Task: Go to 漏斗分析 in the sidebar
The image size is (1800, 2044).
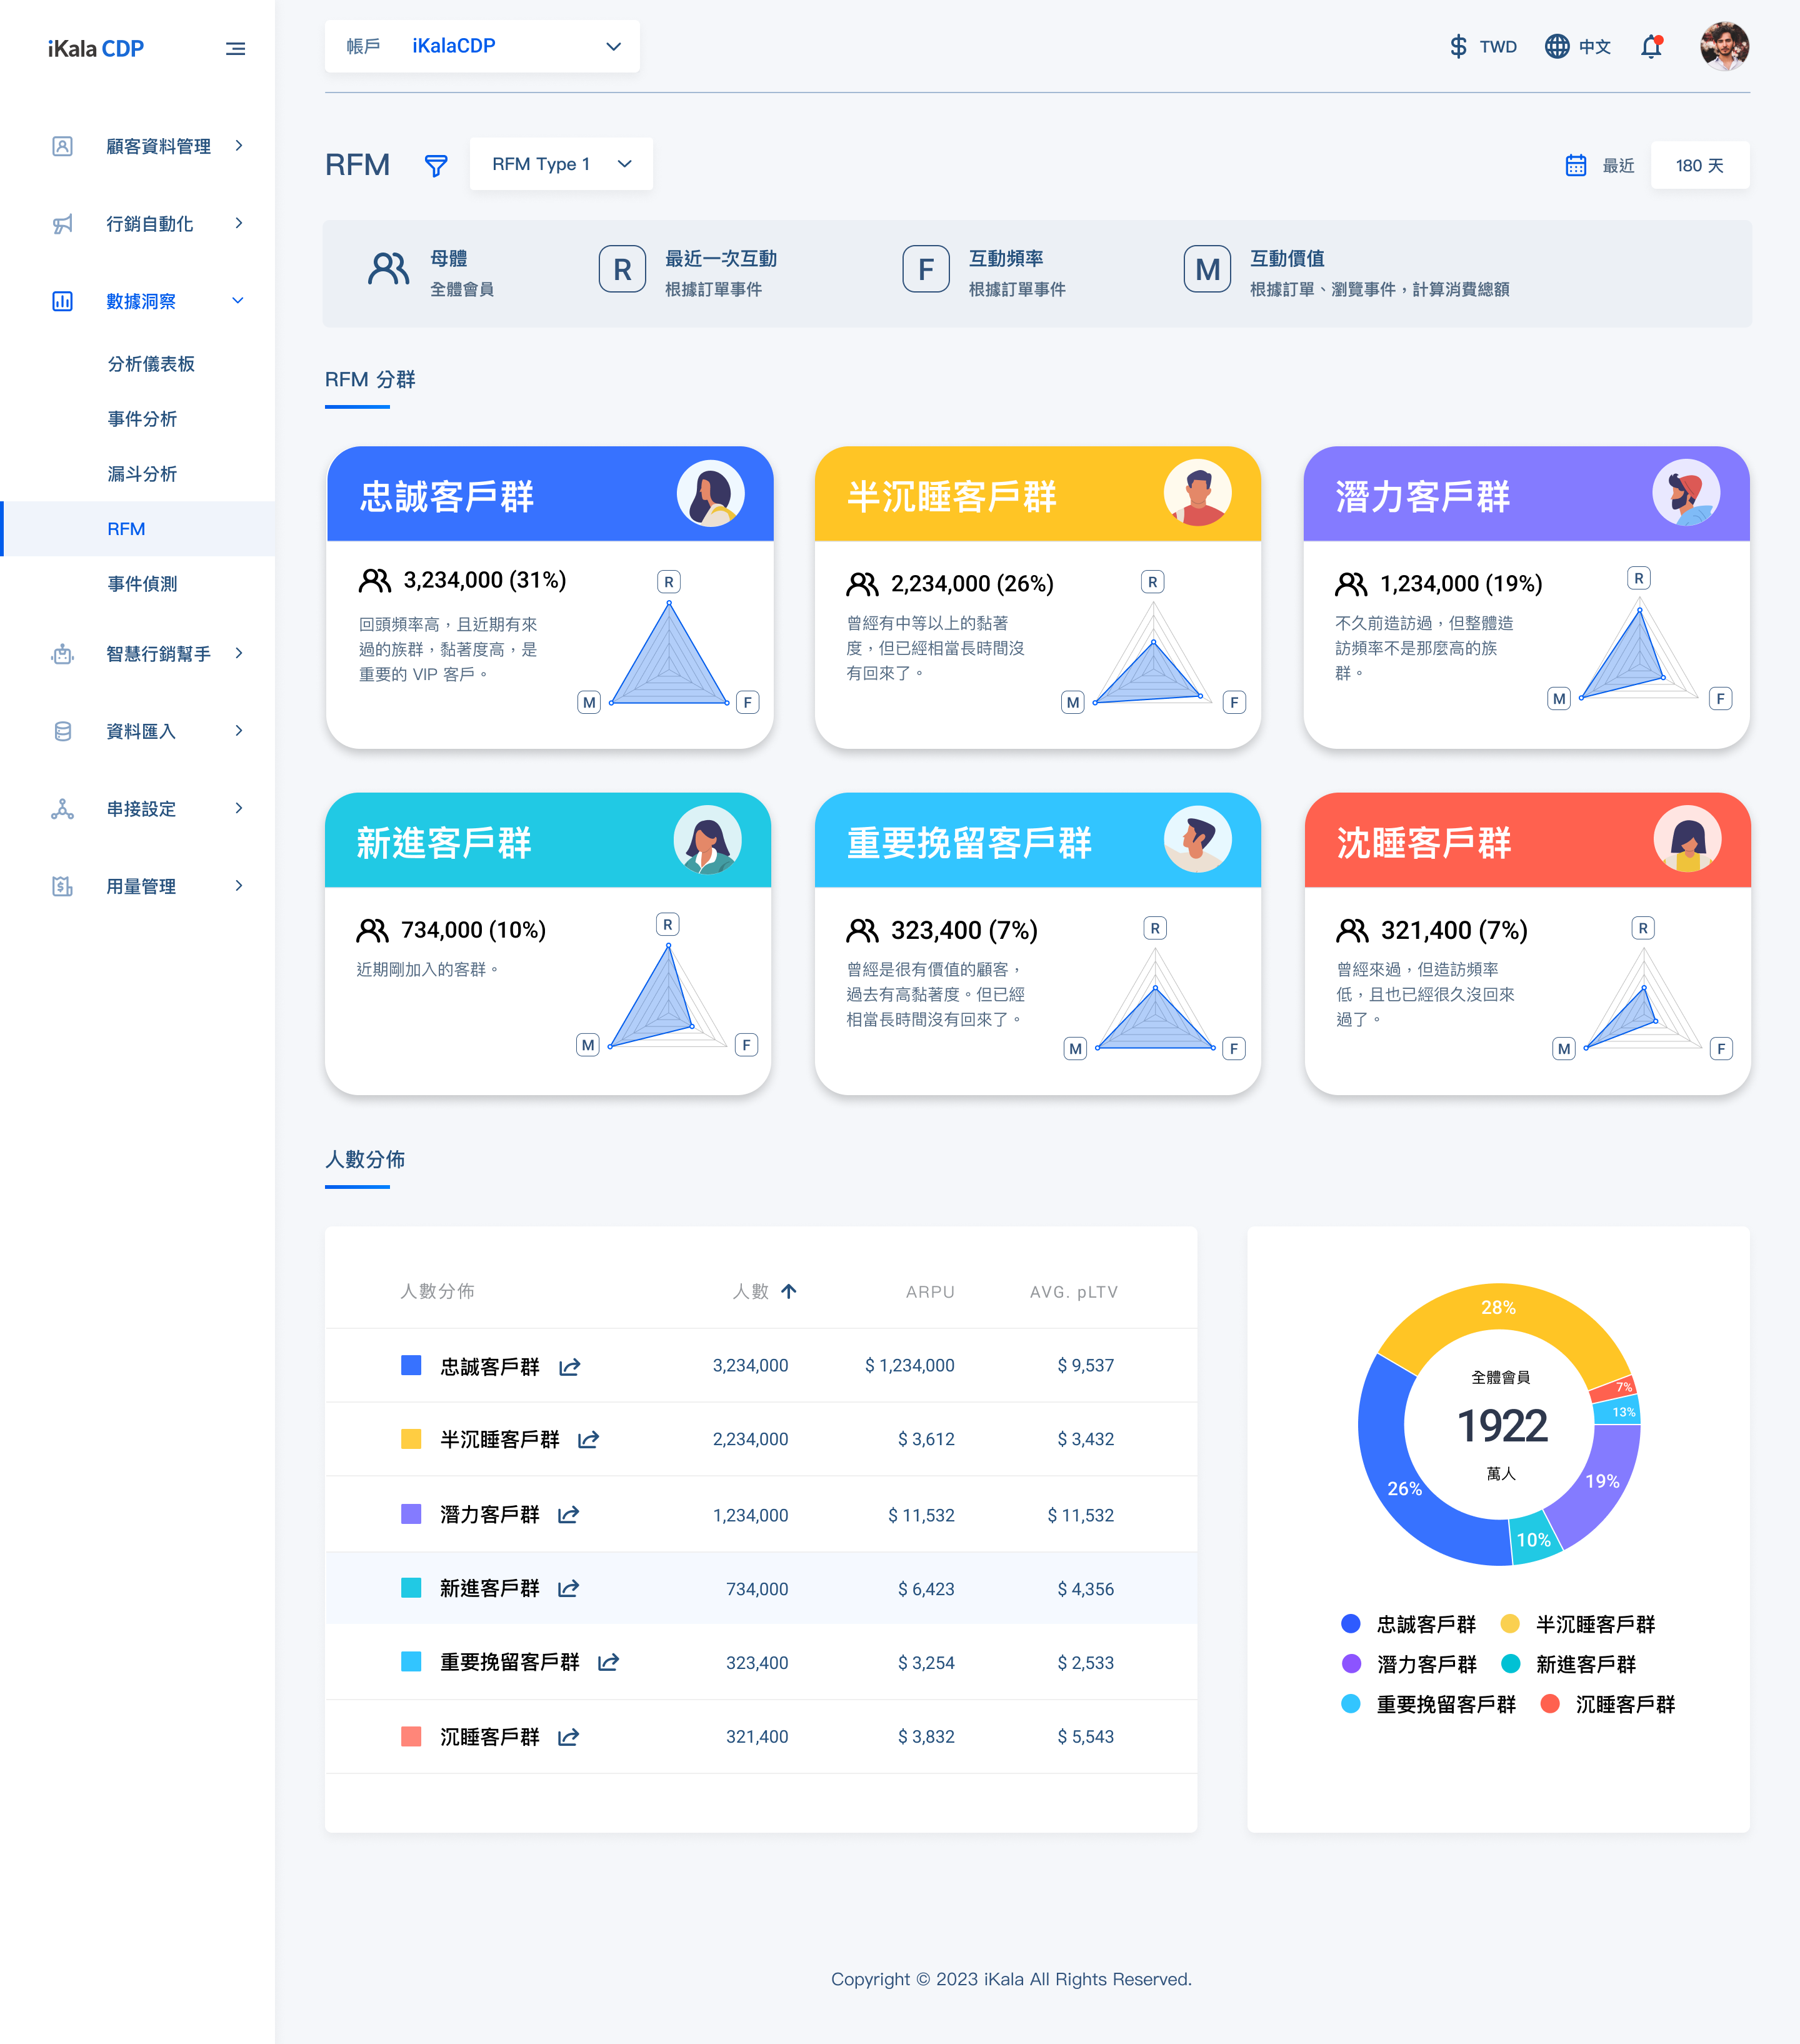Action: tap(142, 474)
